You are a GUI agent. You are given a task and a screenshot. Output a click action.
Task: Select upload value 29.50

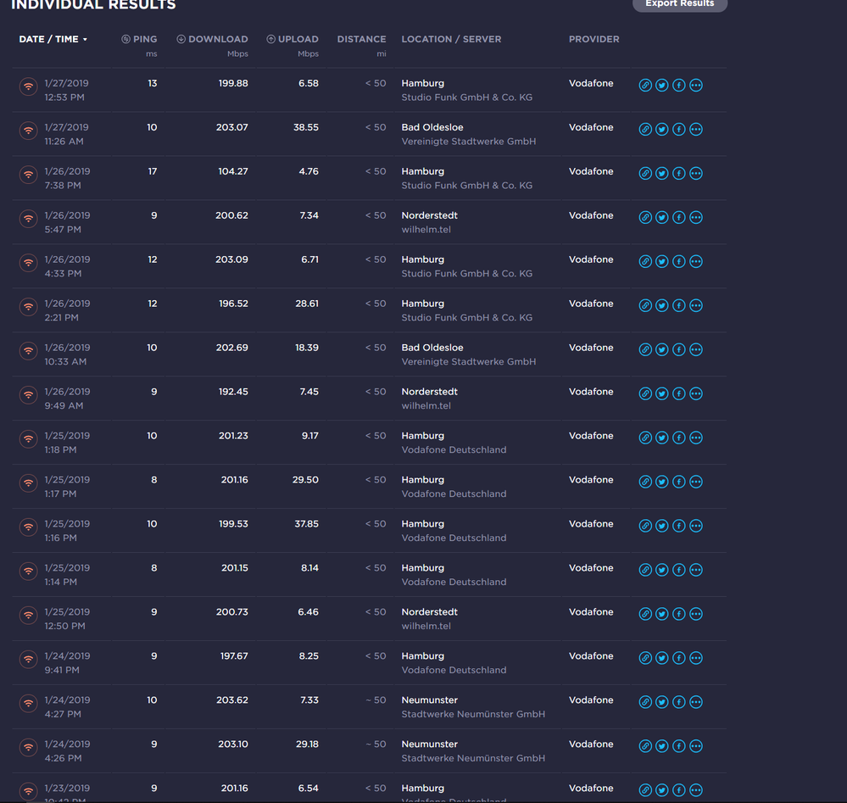click(x=305, y=480)
